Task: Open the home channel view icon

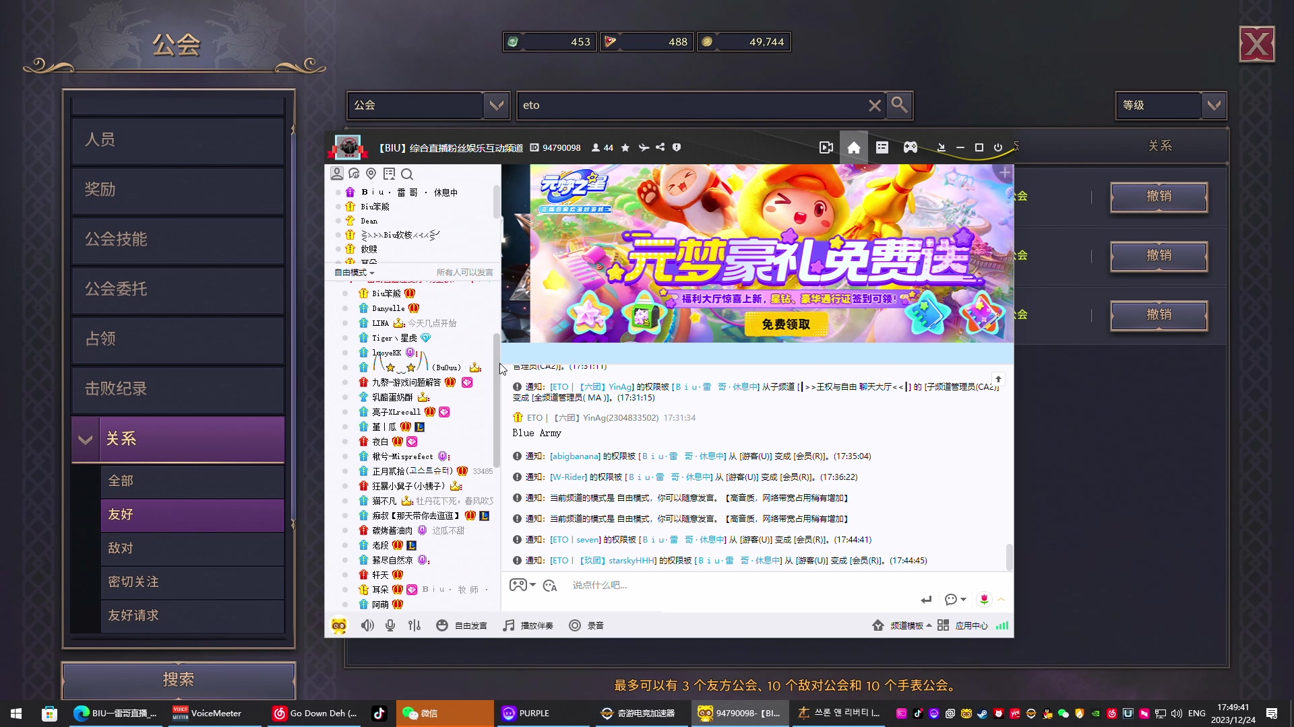Action: 853,147
